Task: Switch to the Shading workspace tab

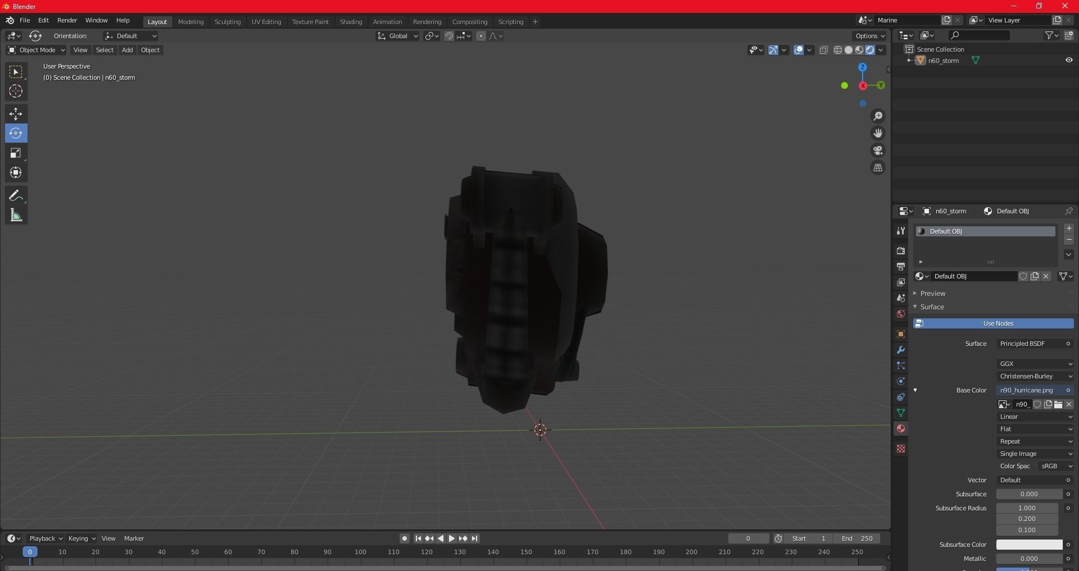Action: pyautogui.click(x=351, y=22)
